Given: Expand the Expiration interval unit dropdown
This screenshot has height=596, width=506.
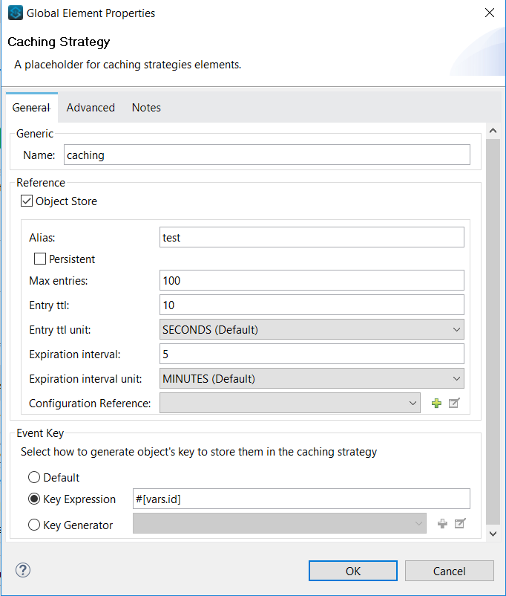Looking at the screenshot, I should 312,378.
